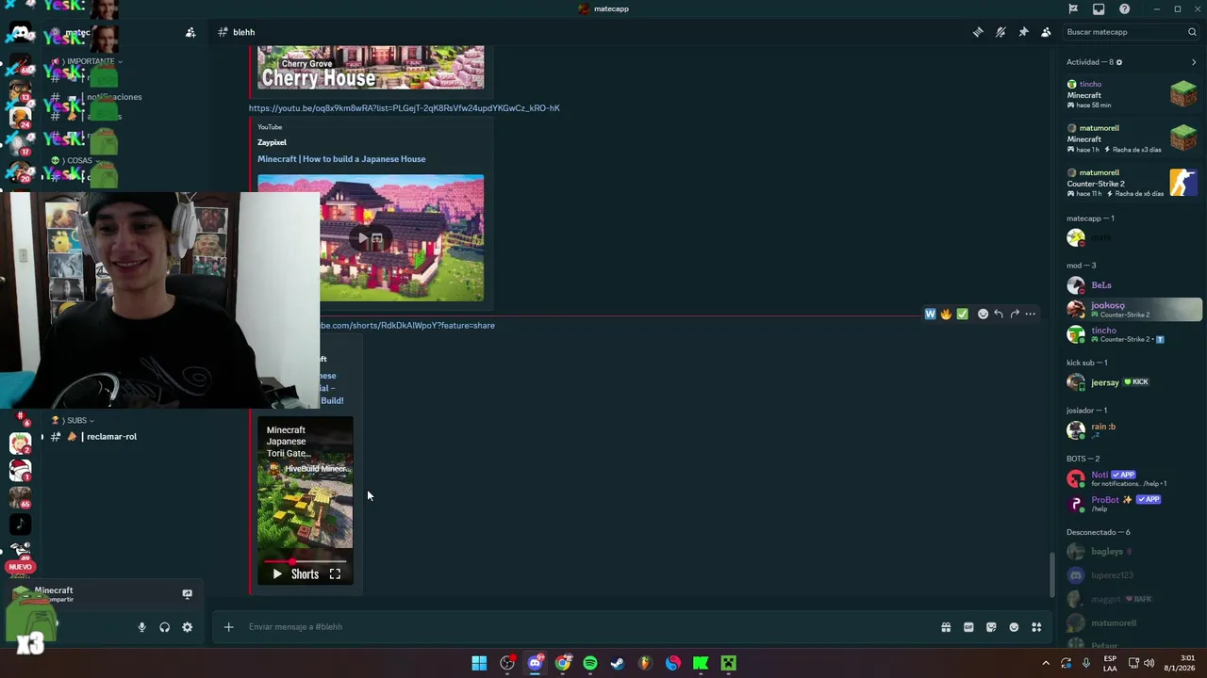Open add reaction smiley on message
Image resolution: width=1207 pixels, height=678 pixels.
(x=983, y=315)
